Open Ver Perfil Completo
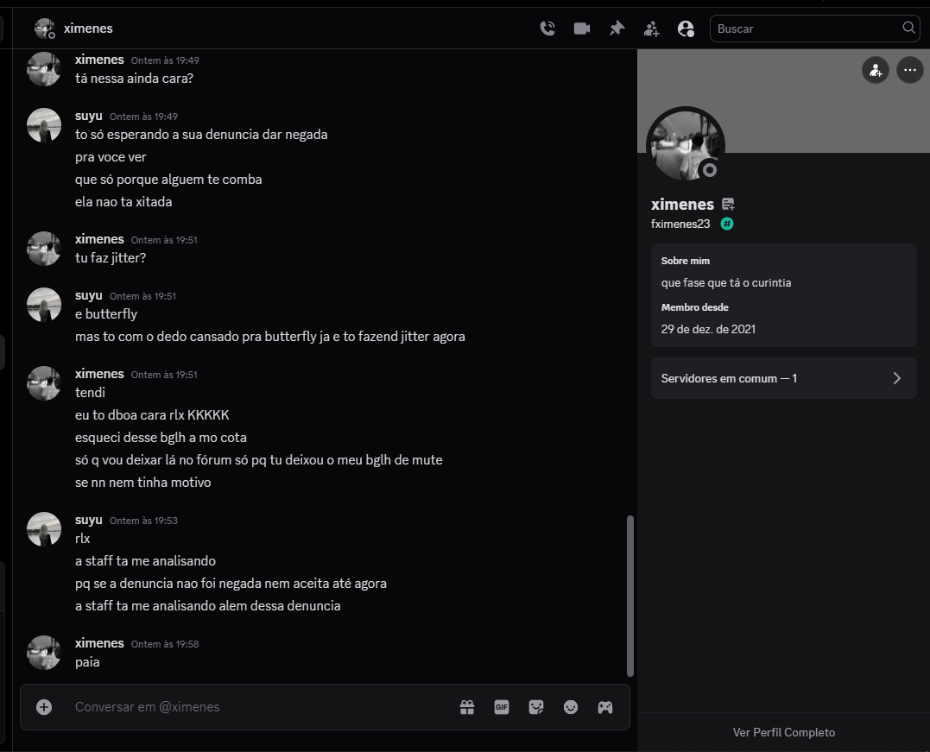The image size is (930, 752). coord(783,732)
